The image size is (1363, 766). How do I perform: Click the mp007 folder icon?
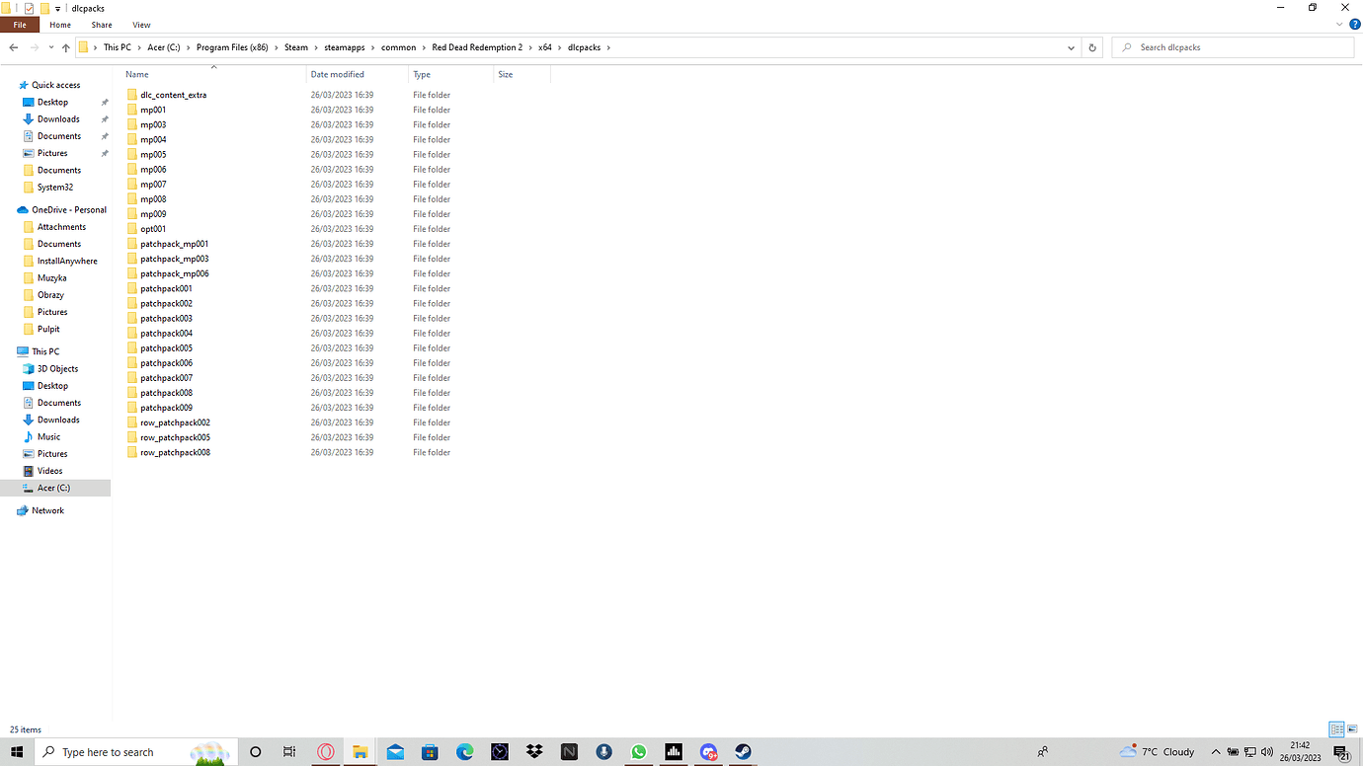132,185
